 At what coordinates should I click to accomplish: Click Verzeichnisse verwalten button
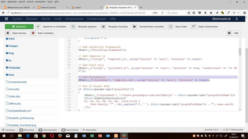click(149, 27)
